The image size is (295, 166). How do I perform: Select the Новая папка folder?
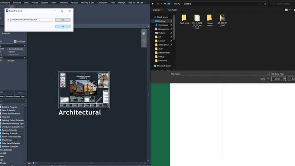tap(210, 20)
